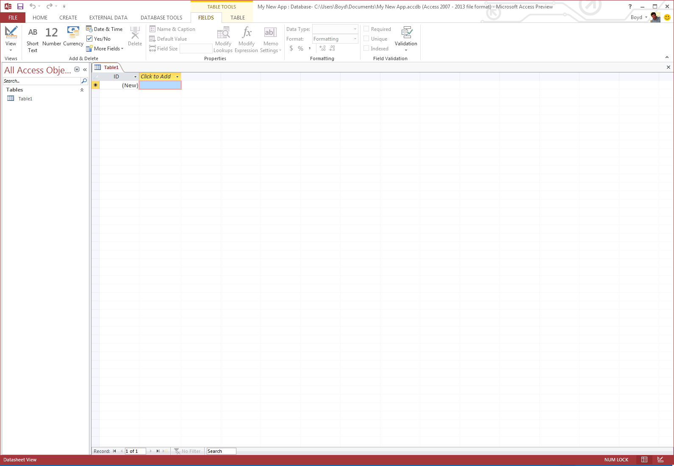Viewport: 674px width, 466px height.
Task: Click the highlighted empty cell under Click to Add
Action: (x=160, y=85)
